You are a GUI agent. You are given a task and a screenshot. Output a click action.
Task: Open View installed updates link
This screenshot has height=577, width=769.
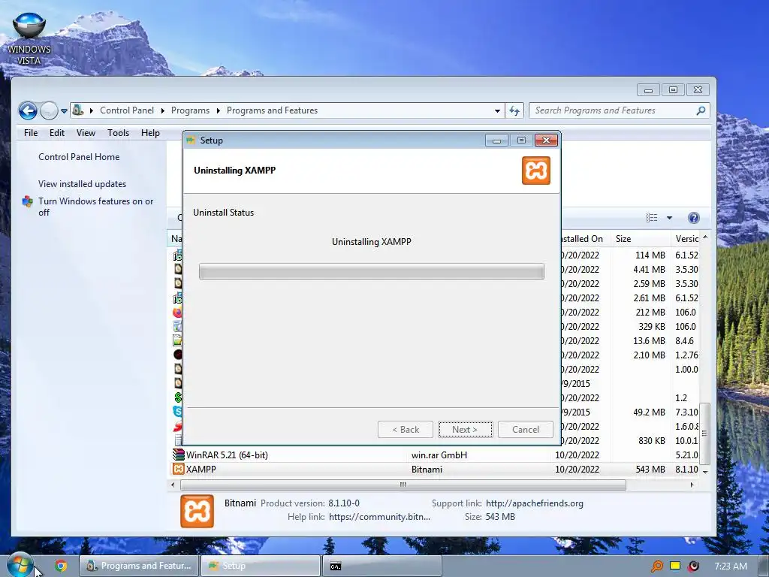pos(83,184)
